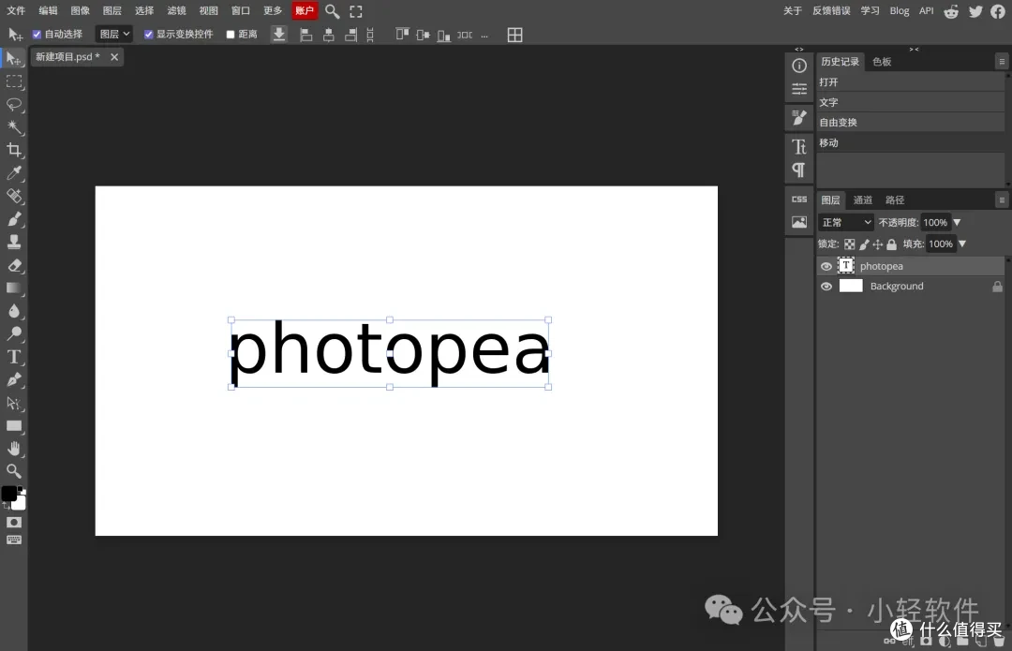Click the red 账户 button
Image resolution: width=1012 pixels, height=651 pixels.
pos(305,11)
